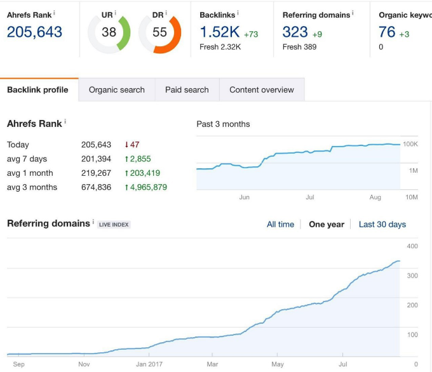
Task: Click the 205,643 Ahrefs Rank number
Action: [34, 32]
